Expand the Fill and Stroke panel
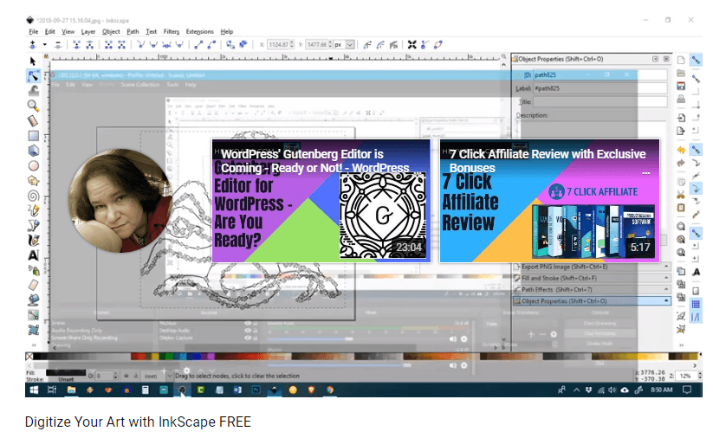This screenshot has width=713, height=438. pos(592,278)
